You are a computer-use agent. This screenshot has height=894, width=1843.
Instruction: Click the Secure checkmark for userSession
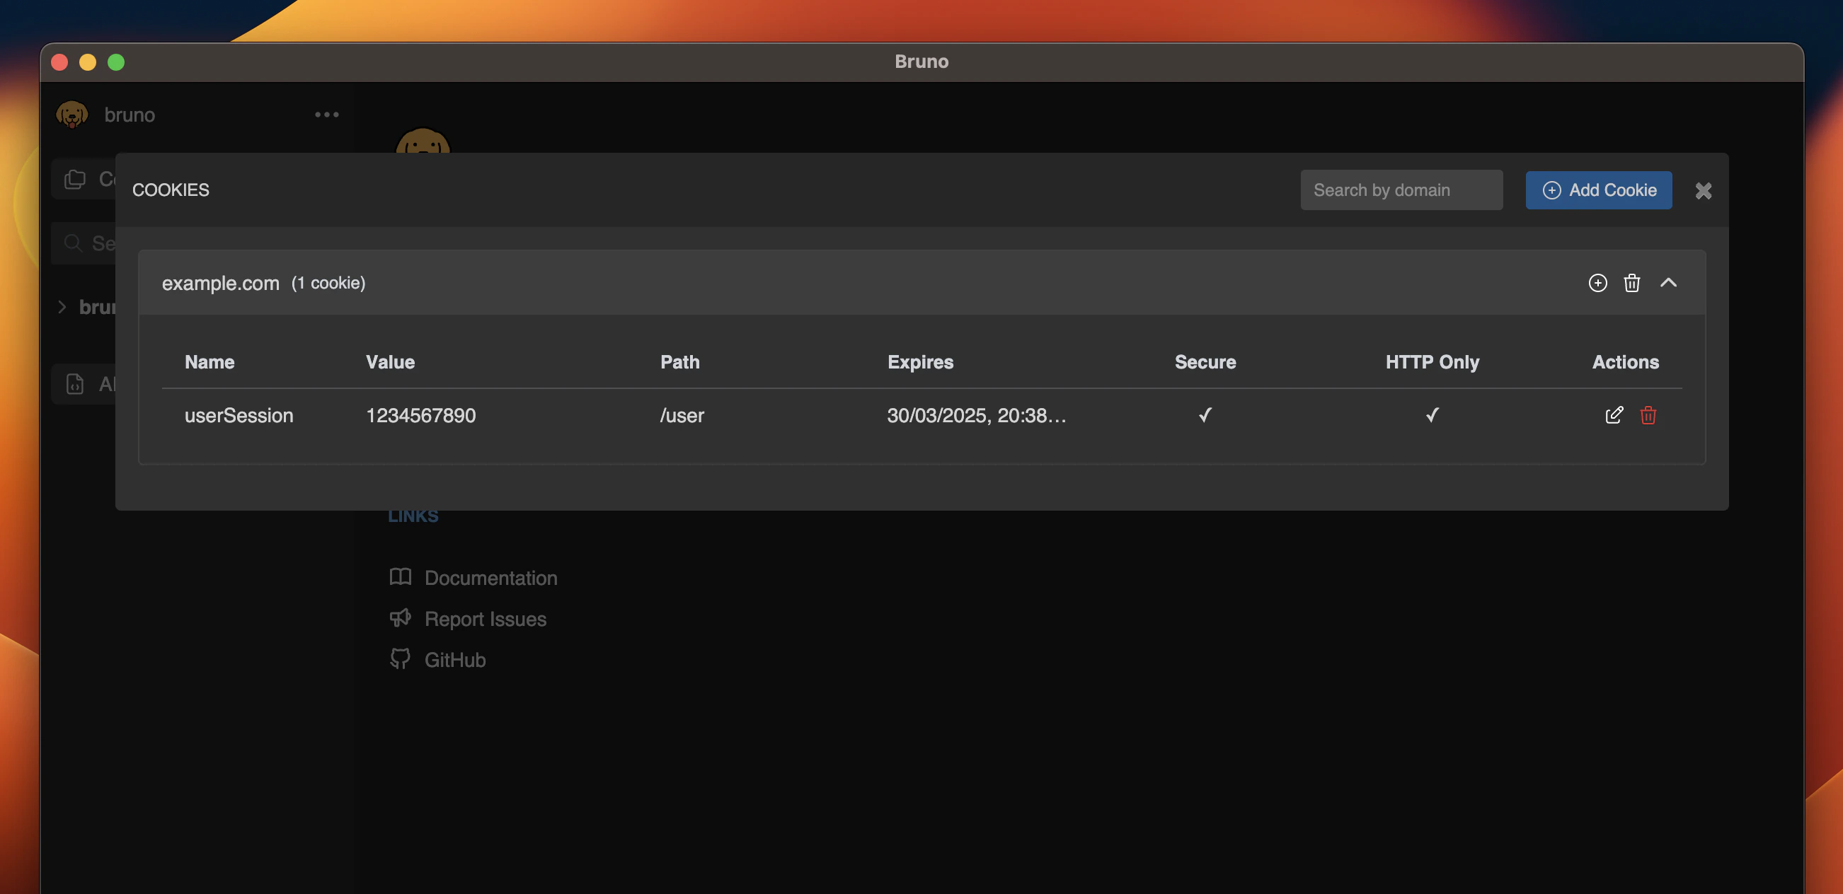tap(1205, 414)
